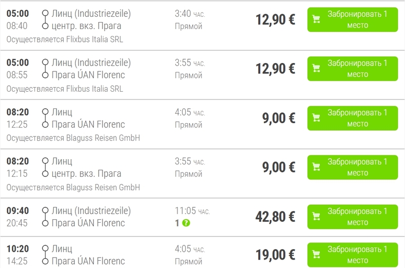Image resolution: width=405 pixels, height=268 pixels.
Task: Book a seat on the 10:20 bus
Action: click(353, 255)
